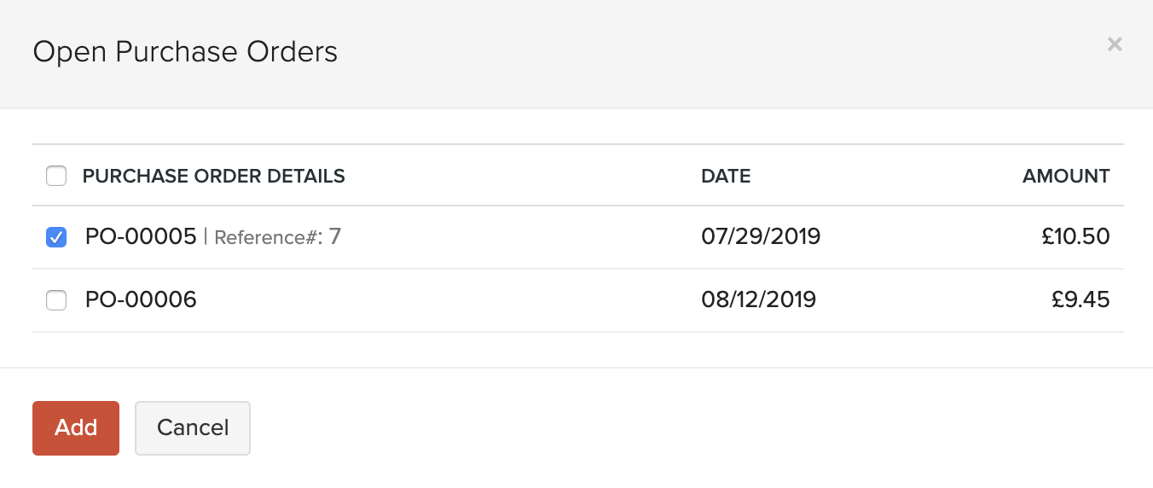Click the 07/29/2019 date cell

[x=761, y=236]
